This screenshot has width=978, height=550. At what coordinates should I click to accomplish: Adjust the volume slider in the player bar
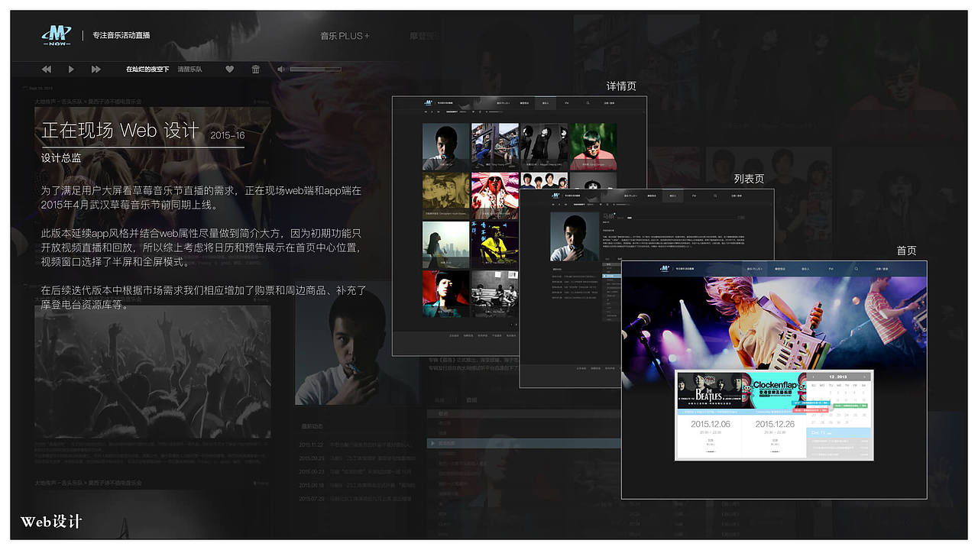coord(317,69)
